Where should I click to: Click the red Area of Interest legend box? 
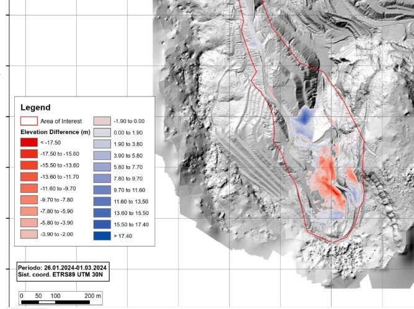[x=29, y=121]
